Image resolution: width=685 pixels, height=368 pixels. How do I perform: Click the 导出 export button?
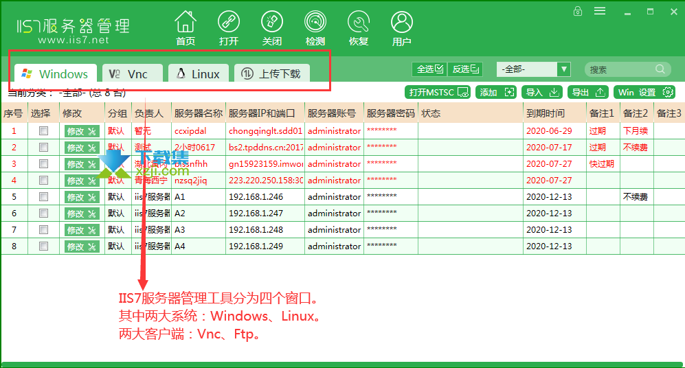click(588, 92)
